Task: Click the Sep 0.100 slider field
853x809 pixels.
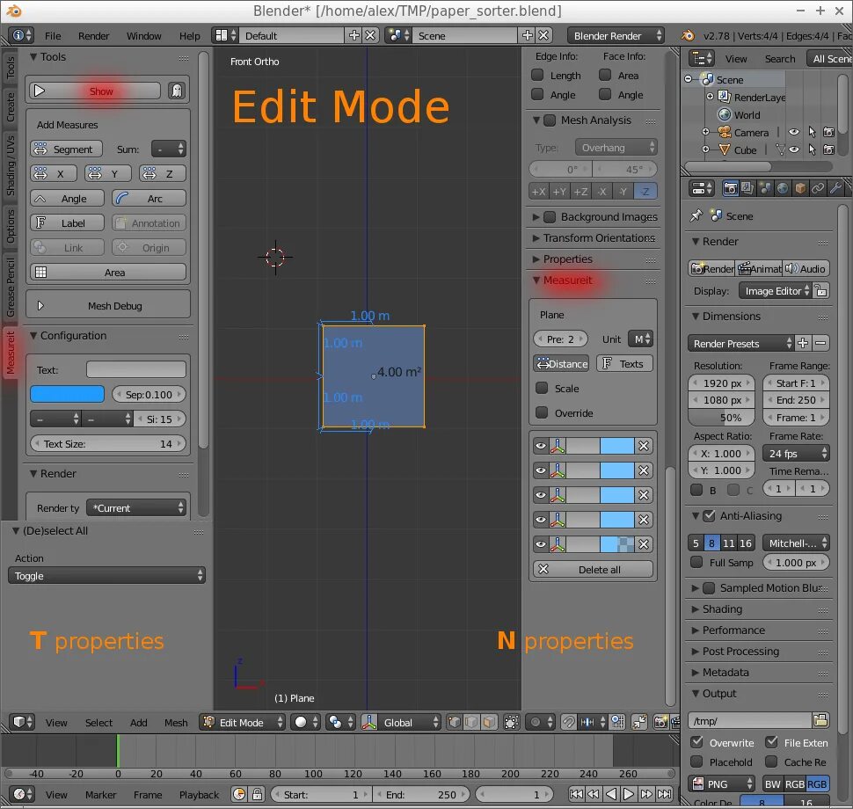Action: point(149,395)
